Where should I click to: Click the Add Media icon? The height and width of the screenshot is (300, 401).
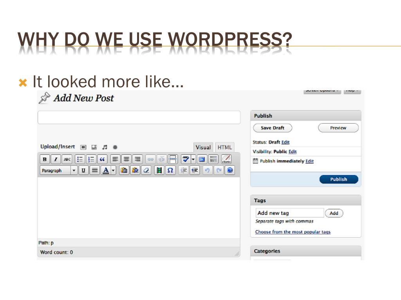coord(115,147)
